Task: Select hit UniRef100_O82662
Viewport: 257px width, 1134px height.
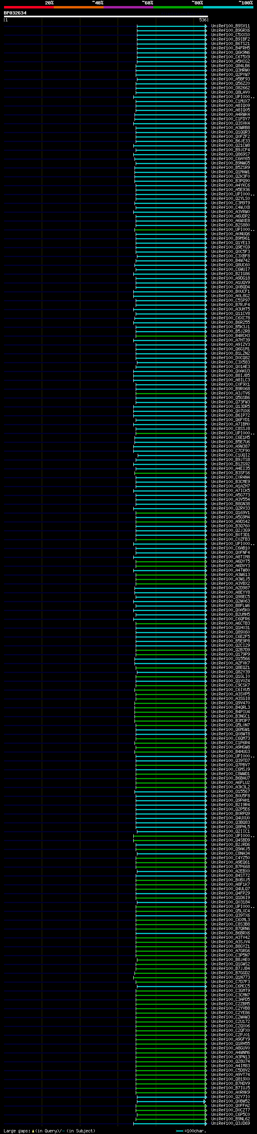Action: (x=230, y=88)
